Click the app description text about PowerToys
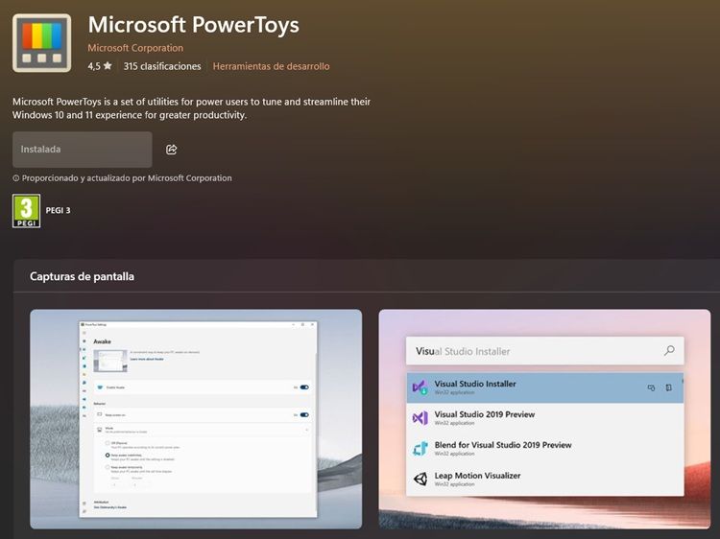Screen dimensions: 720x539 pos(191,108)
